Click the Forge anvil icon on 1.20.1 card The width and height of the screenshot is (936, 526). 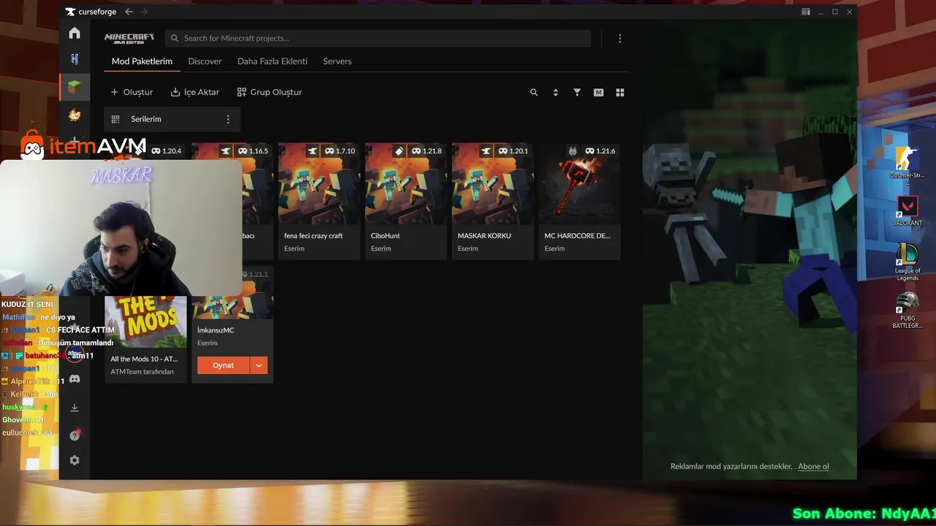[486, 151]
